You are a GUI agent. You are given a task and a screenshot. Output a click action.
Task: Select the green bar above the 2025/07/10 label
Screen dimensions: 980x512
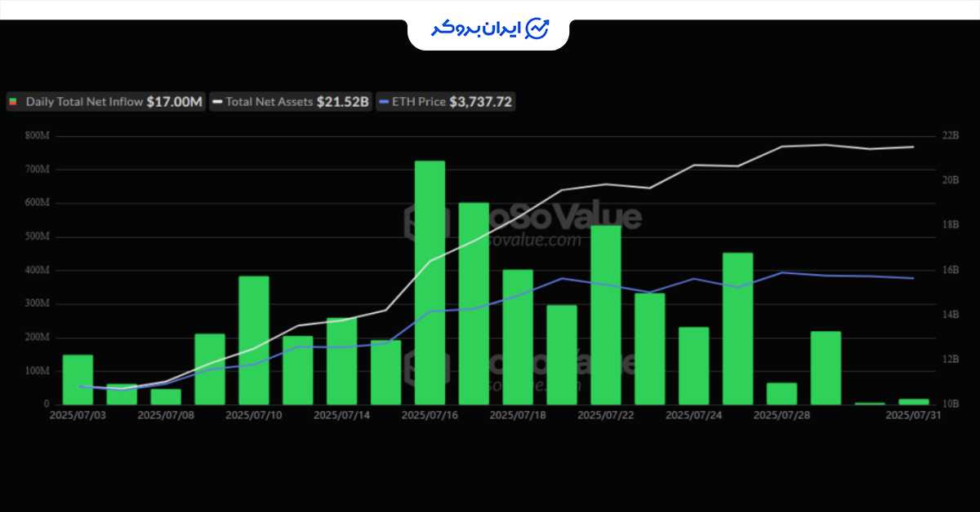(x=254, y=340)
